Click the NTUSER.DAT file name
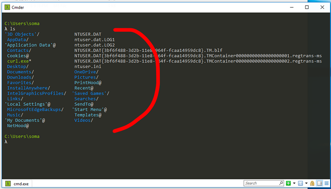 tap(88, 34)
